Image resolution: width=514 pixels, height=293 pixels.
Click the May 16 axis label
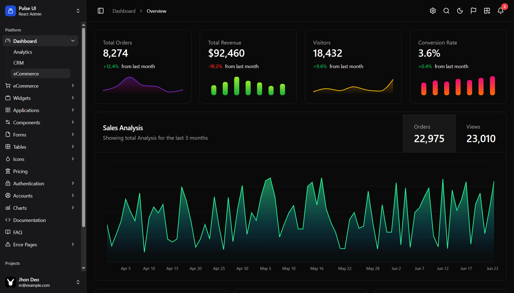(317, 268)
